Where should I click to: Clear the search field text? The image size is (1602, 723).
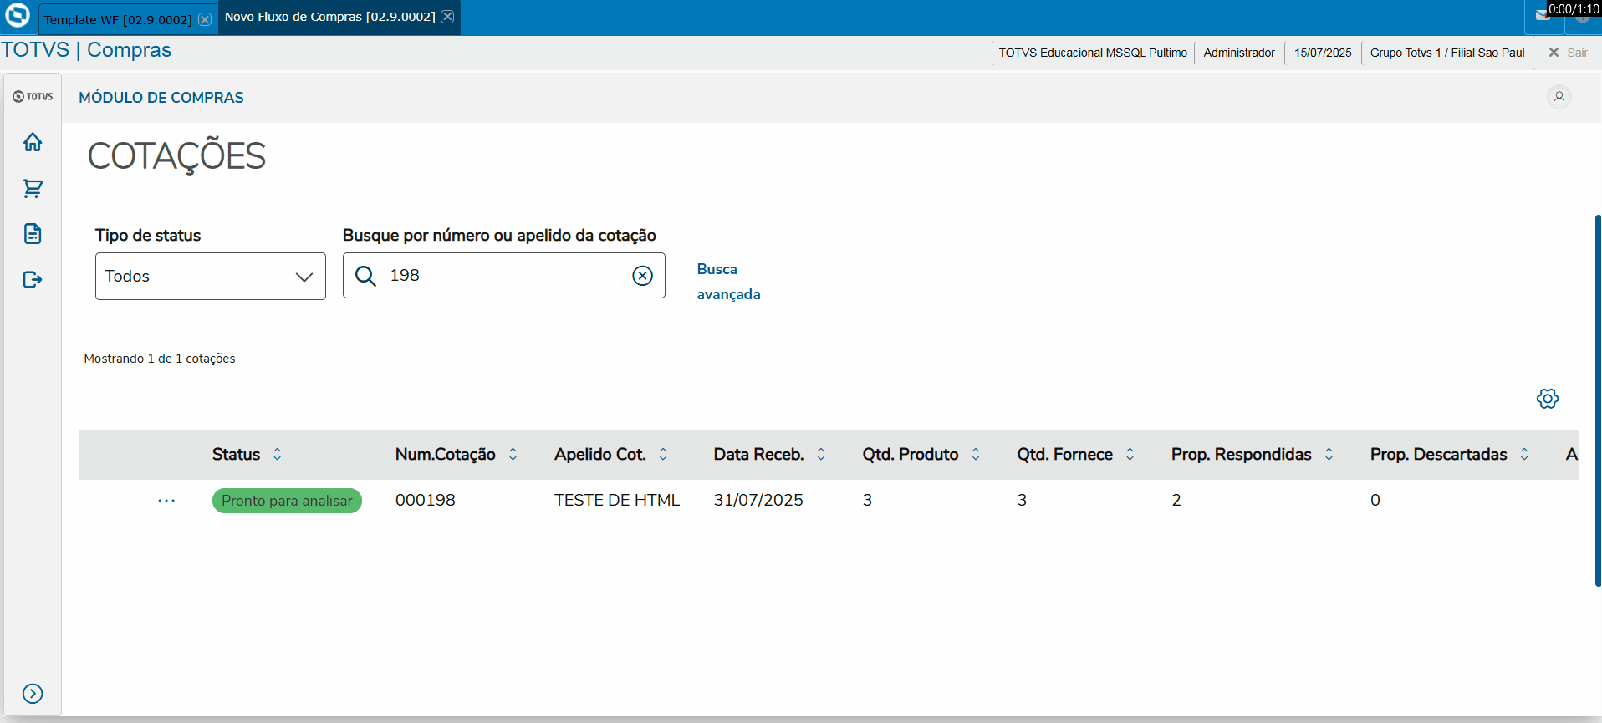click(x=642, y=276)
